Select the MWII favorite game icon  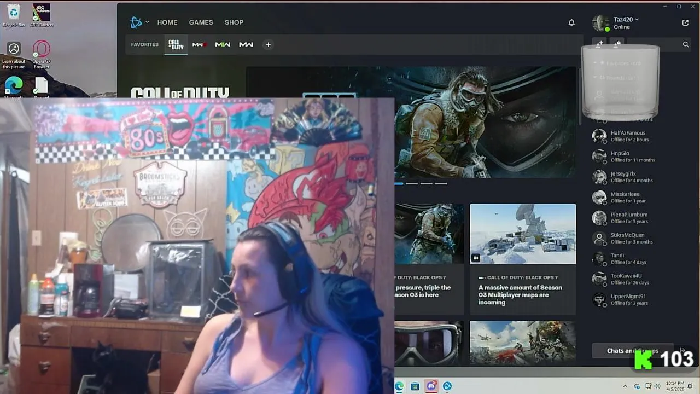click(x=223, y=44)
